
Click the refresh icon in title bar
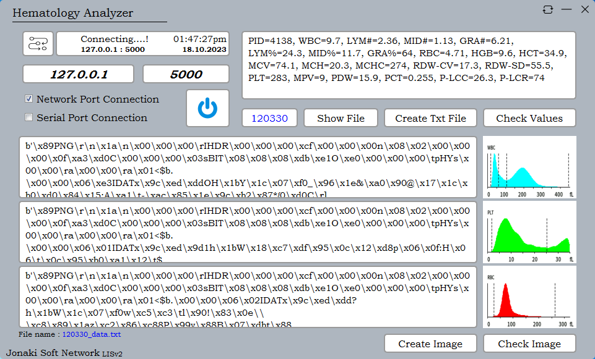[x=547, y=9]
